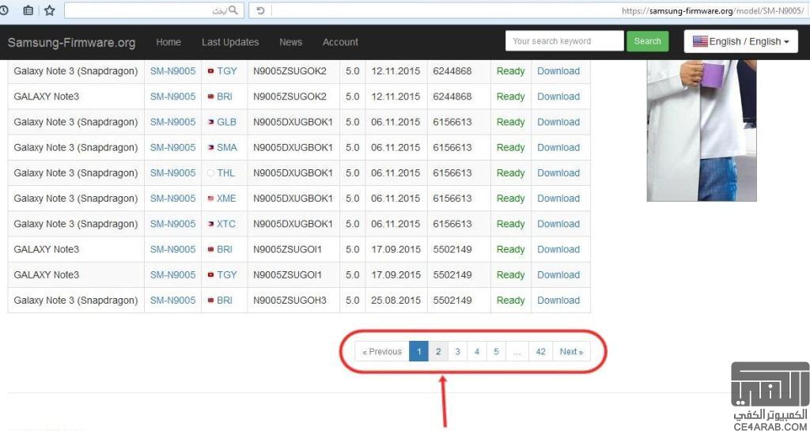
Task: Open the Samsung-Firmware.org site logo link
Action: click(x=71, y=43)
